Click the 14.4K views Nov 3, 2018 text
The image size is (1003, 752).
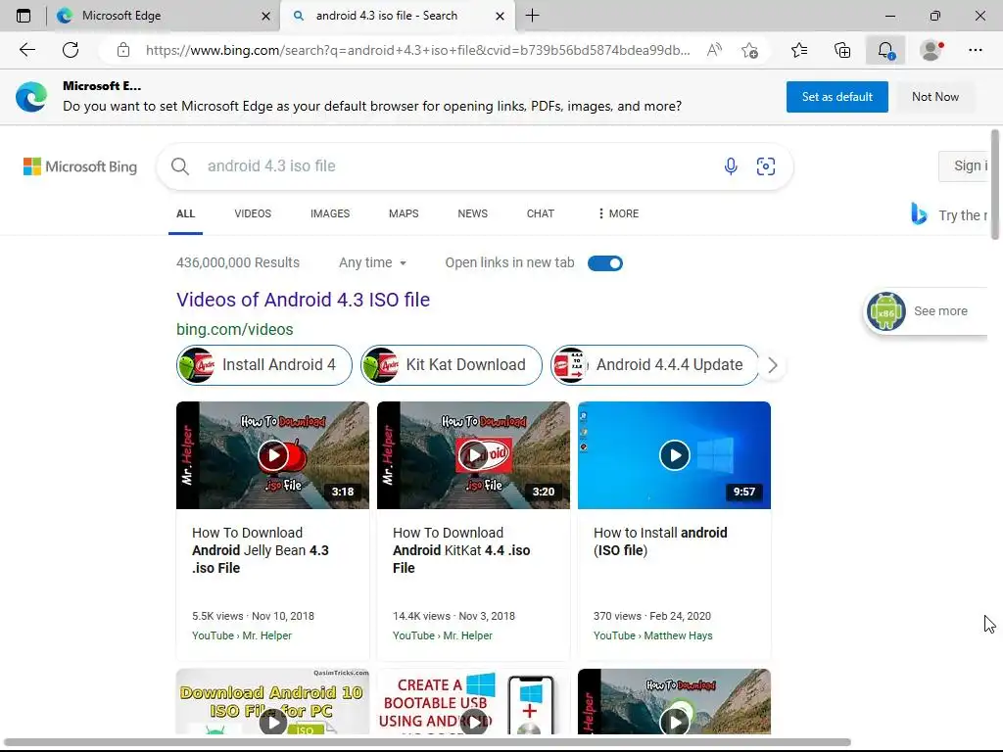tap(454, 616)
